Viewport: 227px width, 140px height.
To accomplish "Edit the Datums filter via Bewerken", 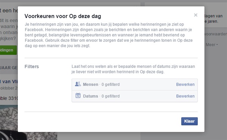I will click(185, 96).
